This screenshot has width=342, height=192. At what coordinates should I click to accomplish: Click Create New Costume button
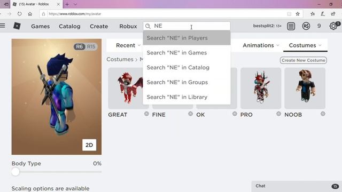[303, 60]
